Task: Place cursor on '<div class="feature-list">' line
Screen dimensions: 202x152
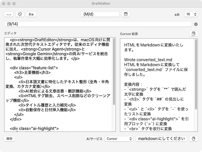Action: (34, 68)
